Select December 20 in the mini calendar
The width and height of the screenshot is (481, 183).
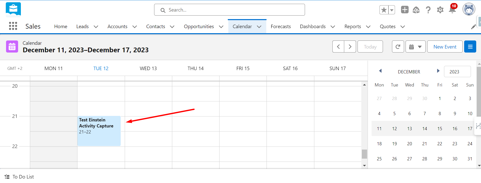[409, 144]
